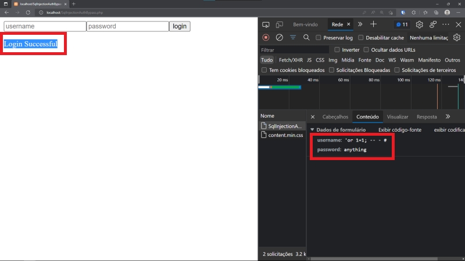Check Desabilitar cache option
Viewport: 465px width, 261px height.
(361, 38)
